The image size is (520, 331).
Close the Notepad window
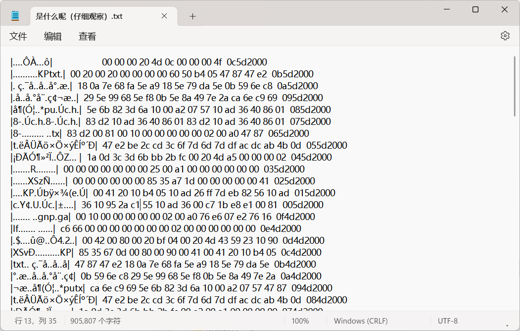pyautogui.click(x=504, y=9)
